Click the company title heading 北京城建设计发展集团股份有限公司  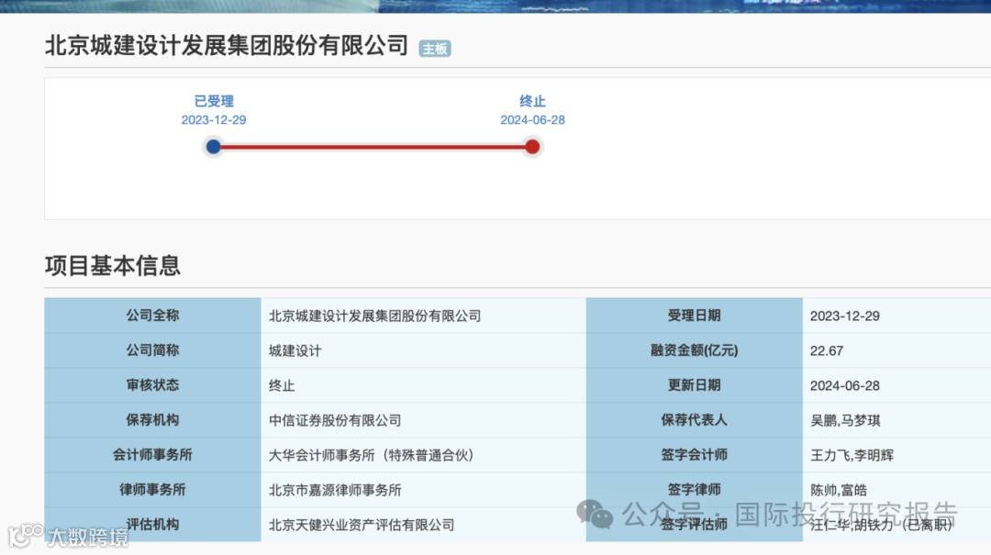[x=227, y=46]
